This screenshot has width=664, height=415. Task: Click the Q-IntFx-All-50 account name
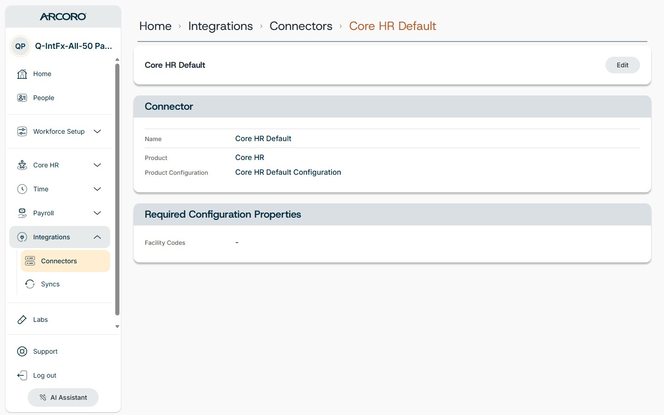coord(73,46)
